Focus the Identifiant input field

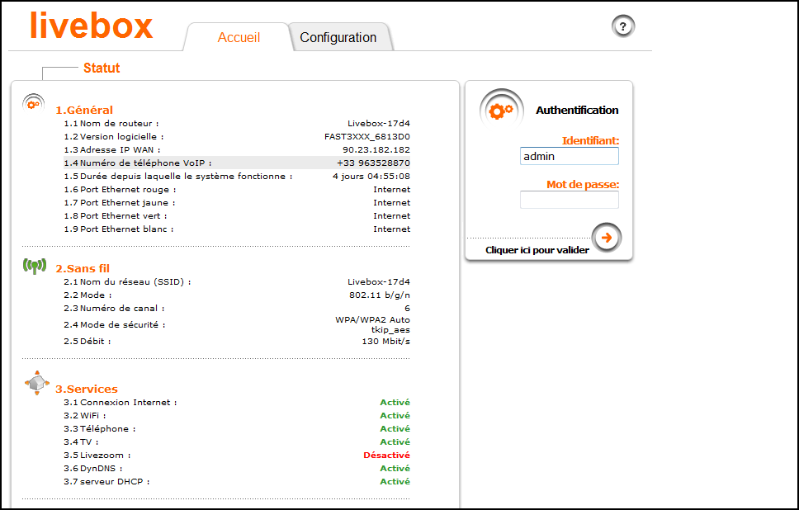click(569, 156)
